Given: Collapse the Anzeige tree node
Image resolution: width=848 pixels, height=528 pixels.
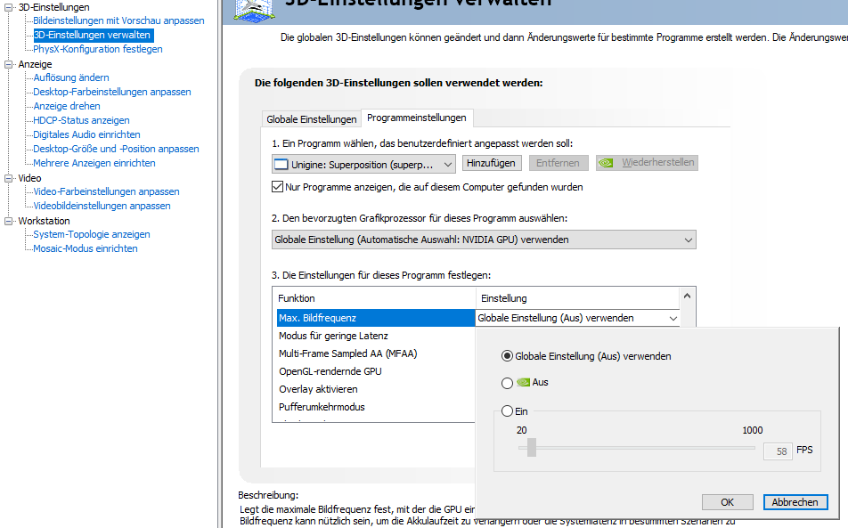Looking at the screenshot, I should [x=8, y=64].
